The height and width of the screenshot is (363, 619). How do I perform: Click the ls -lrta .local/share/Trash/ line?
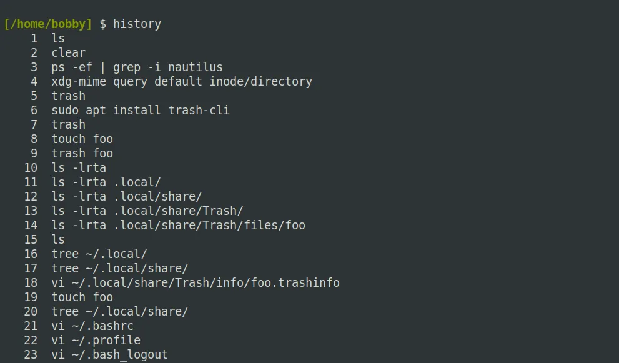click(147, 211)
